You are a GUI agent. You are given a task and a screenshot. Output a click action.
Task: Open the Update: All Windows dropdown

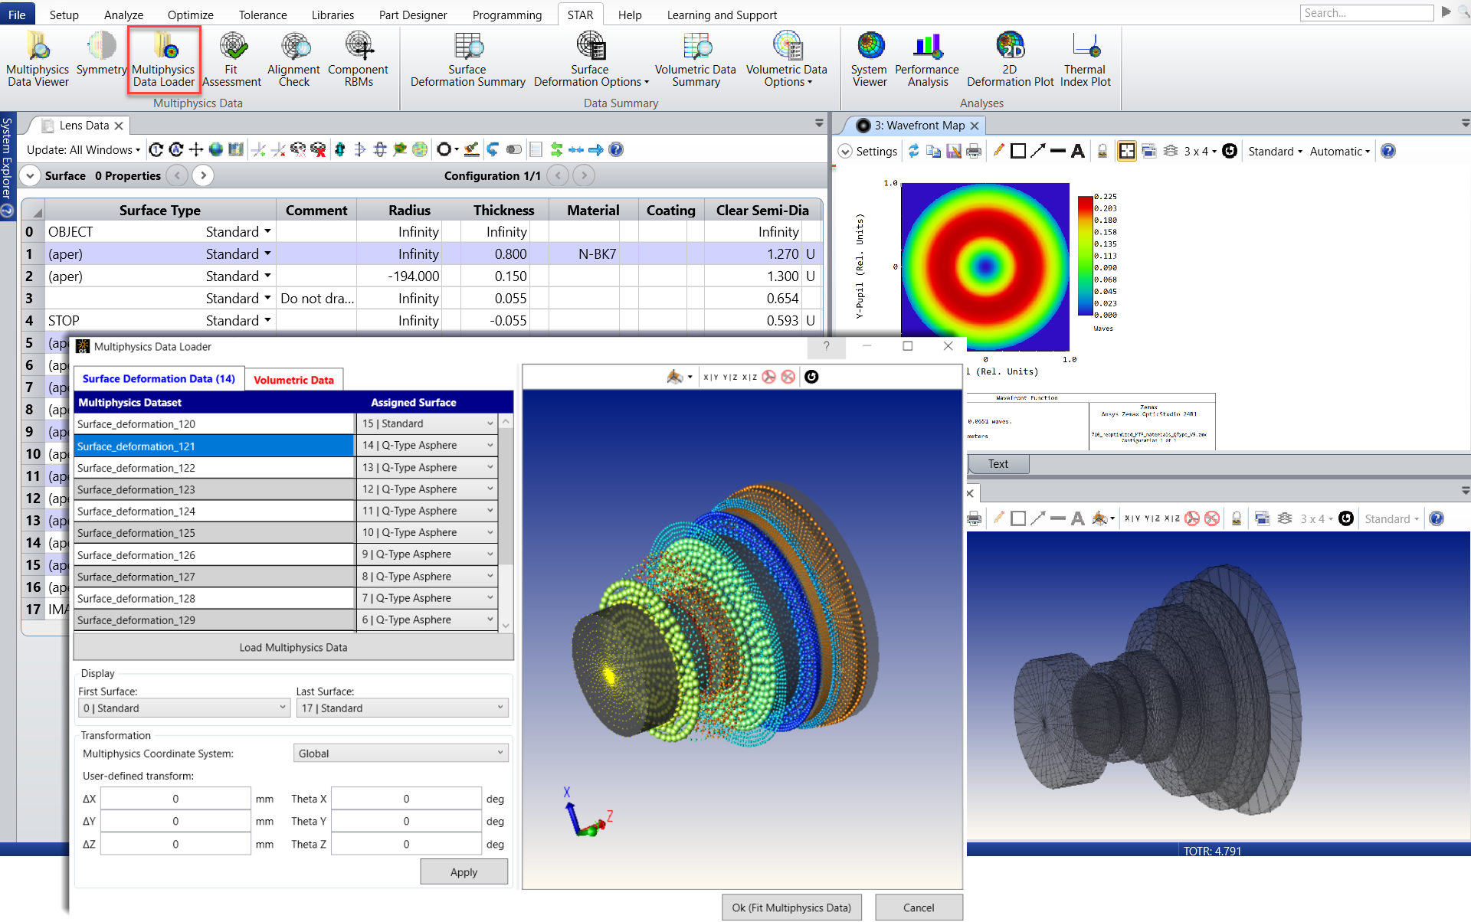coord(84,149)
